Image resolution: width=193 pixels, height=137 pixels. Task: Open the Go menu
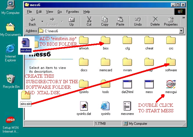coord(60,12)
